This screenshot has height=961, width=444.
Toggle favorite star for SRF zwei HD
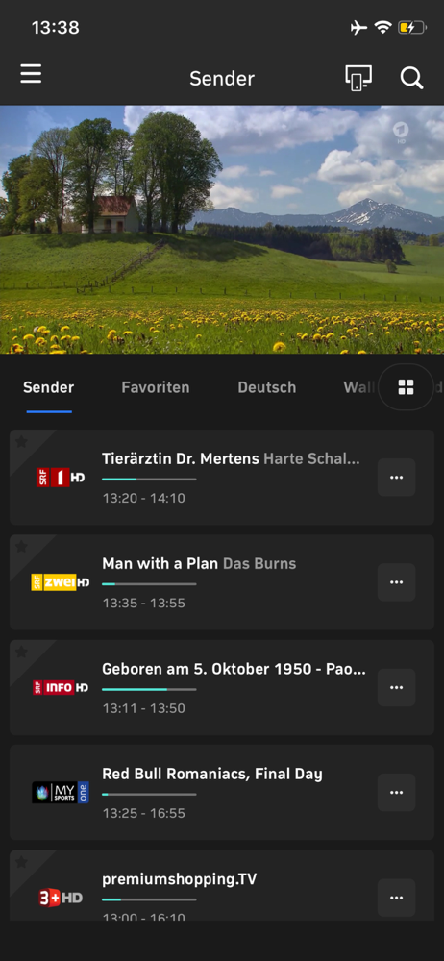[21, 546]
